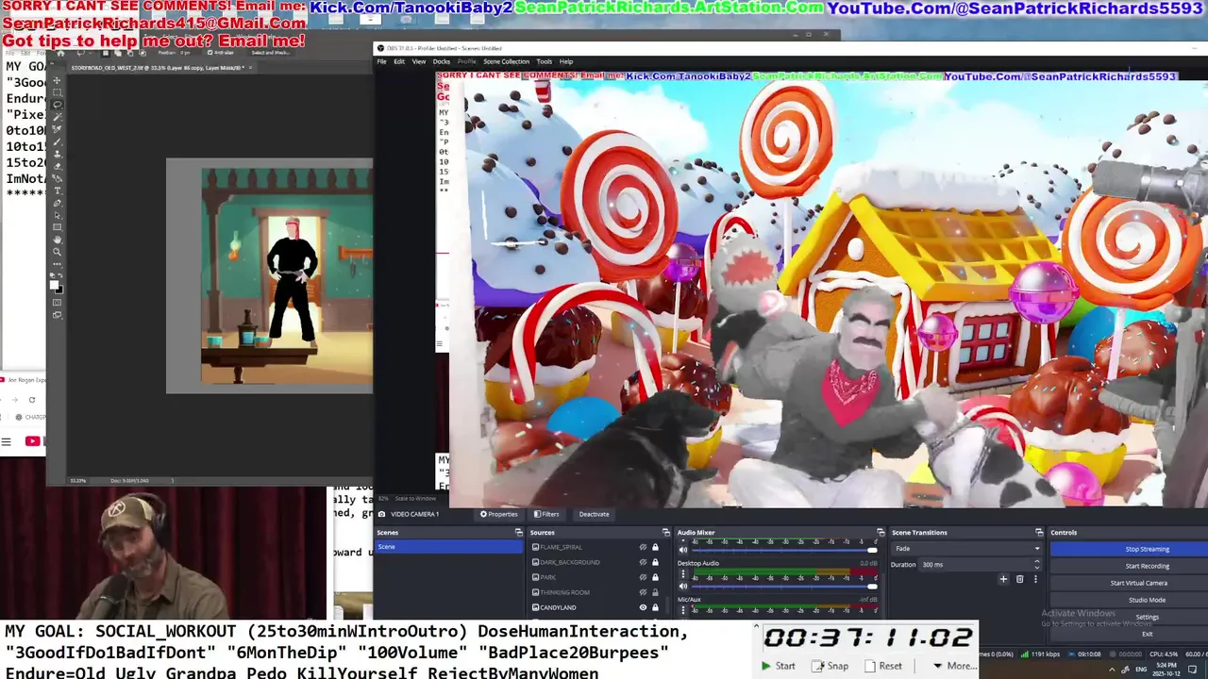This screenshot has width=1208, height=679.
Task: Open Desktop Audio options dots menu
Action: tap(683, 573)
